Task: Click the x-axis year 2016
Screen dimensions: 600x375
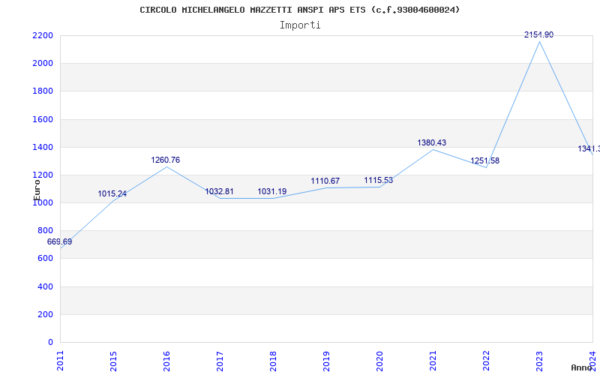Action: [166, 361]
